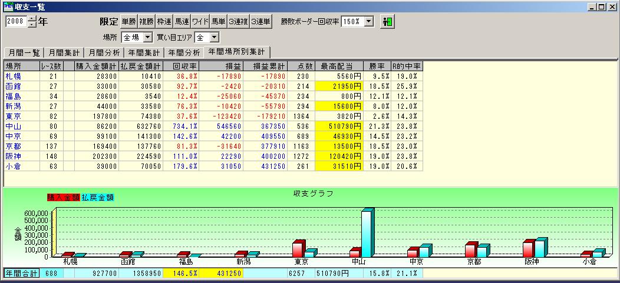Decrease the year with down arrow
This screenshot has height=283, width=620.
point(32,25)
